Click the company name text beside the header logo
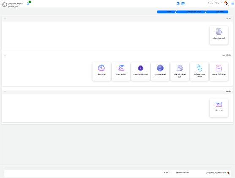The width and height of the screenshot is (235, 178). click(215, 3)
